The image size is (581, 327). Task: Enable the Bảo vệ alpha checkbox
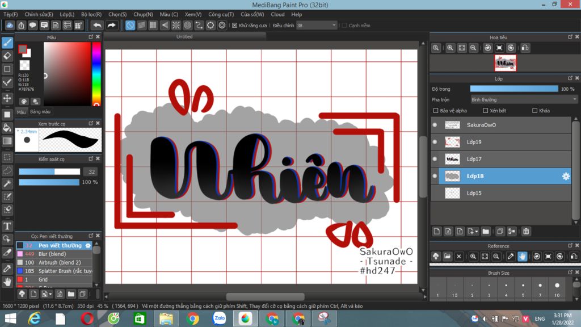tap(436, 111)
